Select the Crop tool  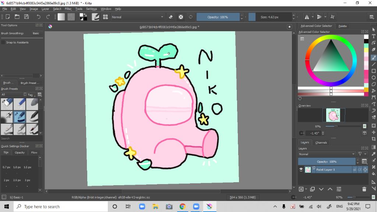pyautogui.click(x=373, y=139)
